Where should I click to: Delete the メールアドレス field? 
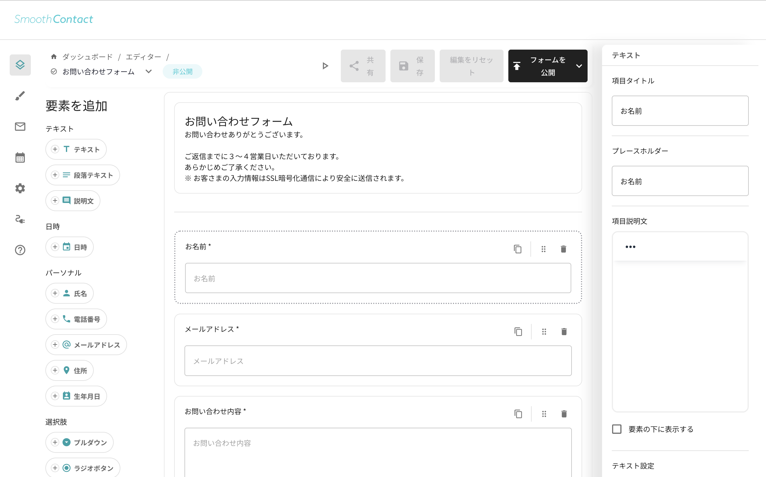point(564,332)
